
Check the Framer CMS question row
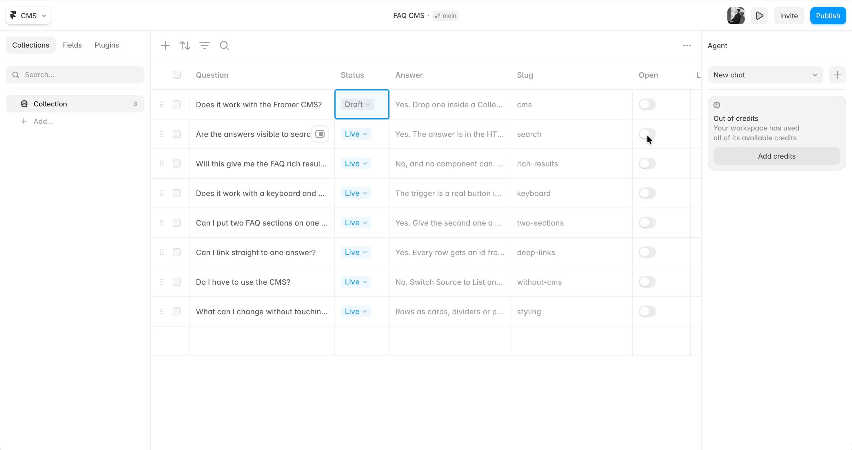pyautogui.click(x=176, y=105)
